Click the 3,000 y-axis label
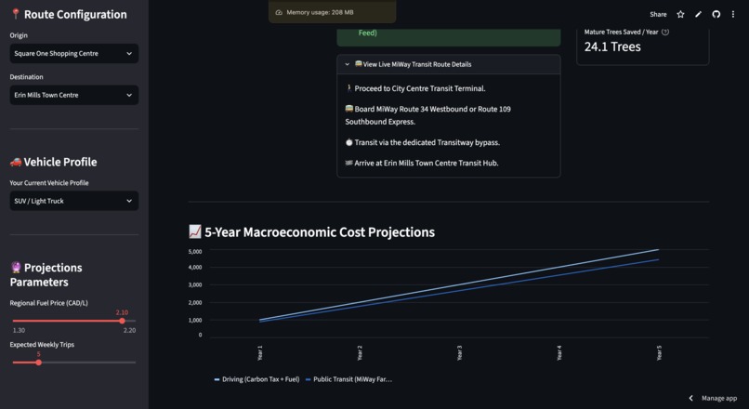This screenshot has height=409, width=749. [x=195, y=284]
